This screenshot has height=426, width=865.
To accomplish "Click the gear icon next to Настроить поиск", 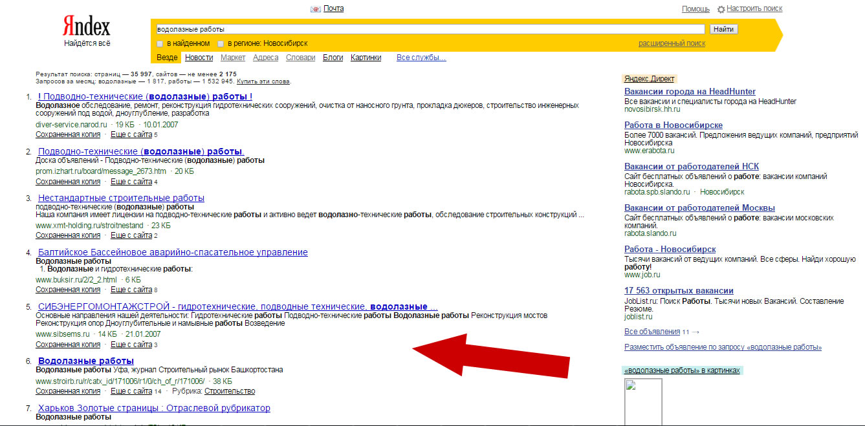I will click(x=721, y=10).
